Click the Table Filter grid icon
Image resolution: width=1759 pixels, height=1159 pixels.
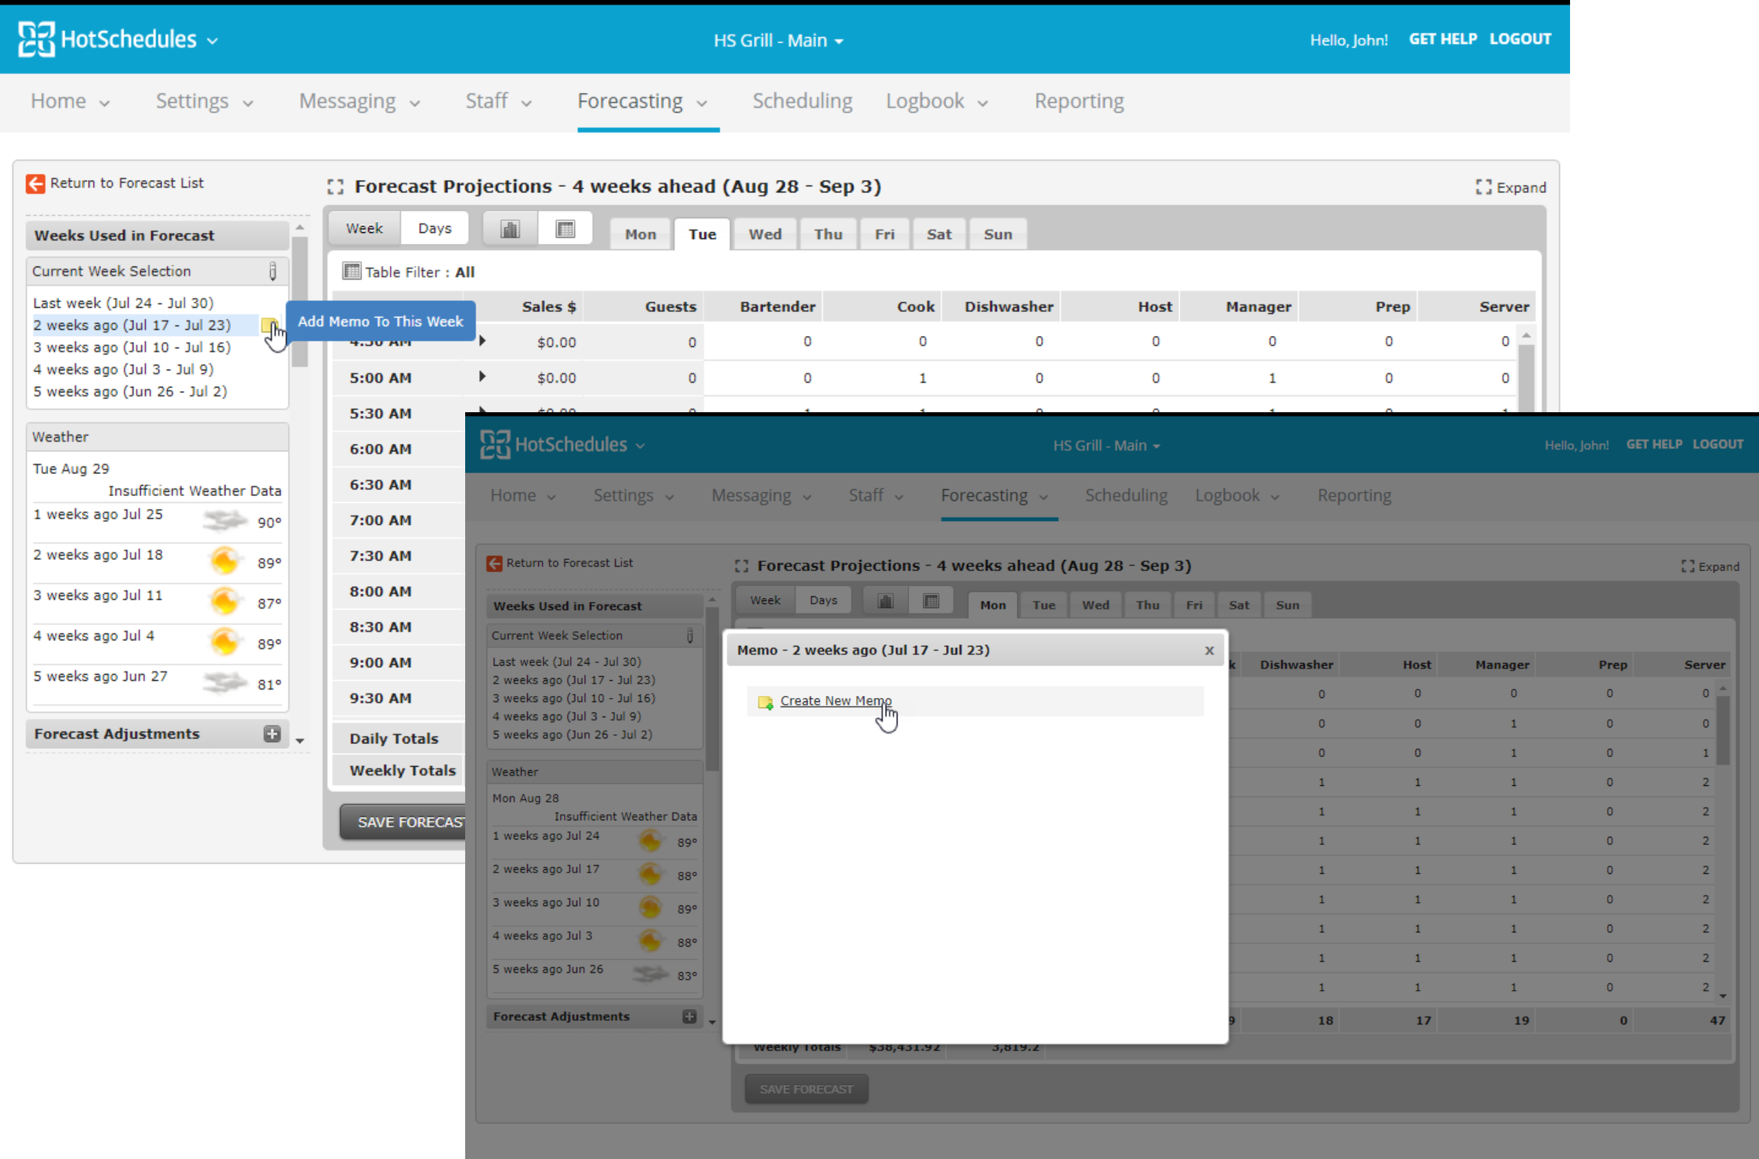click(351, 271)
